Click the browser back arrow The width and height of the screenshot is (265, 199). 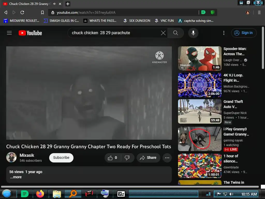pos(6,12)
